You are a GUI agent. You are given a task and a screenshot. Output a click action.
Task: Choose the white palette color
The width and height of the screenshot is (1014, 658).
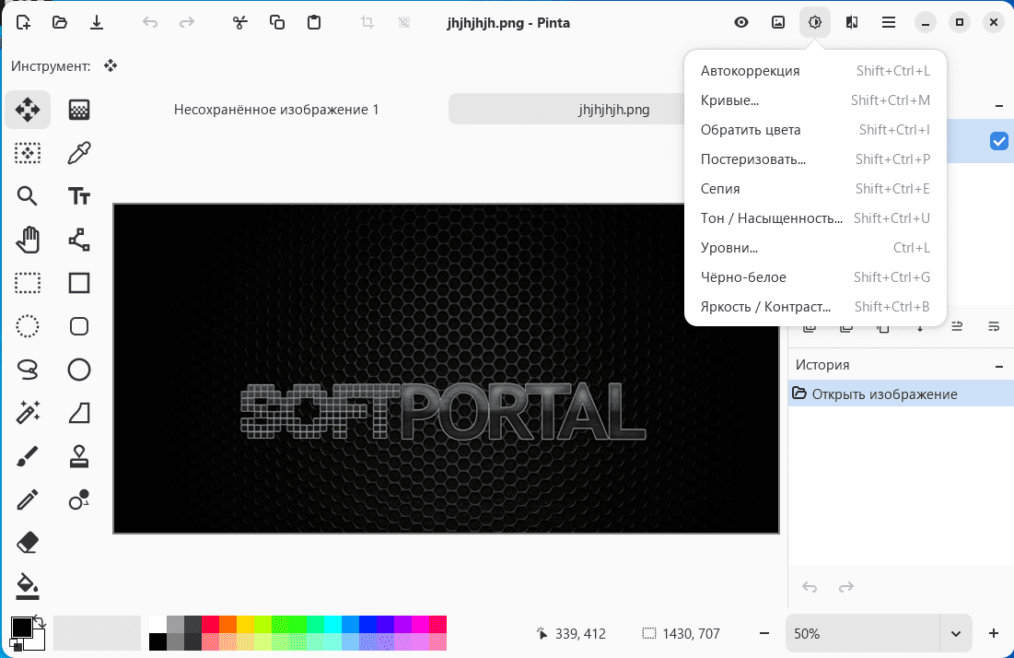(157, 624)
